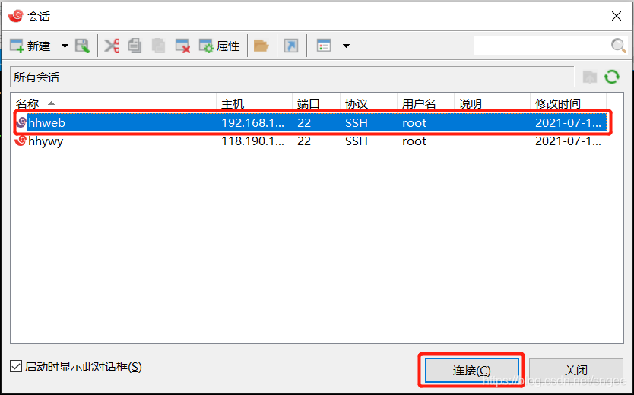
Task: Click the go up folder icon
Action: [x=590, y=77]
